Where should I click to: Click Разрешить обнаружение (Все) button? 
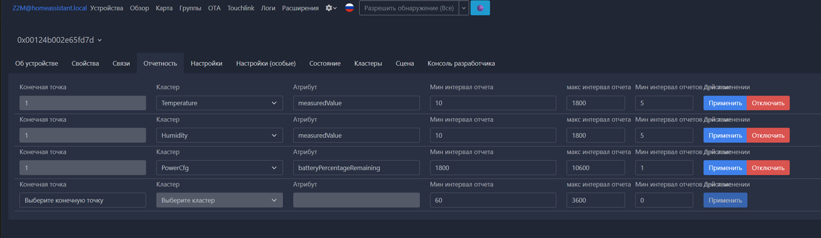(x=409, y=8)
